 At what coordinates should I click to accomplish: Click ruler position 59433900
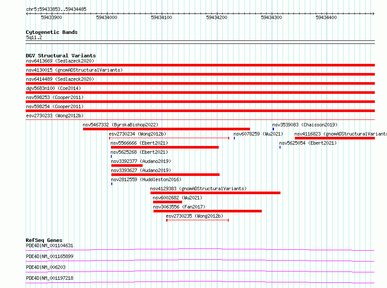52,17
